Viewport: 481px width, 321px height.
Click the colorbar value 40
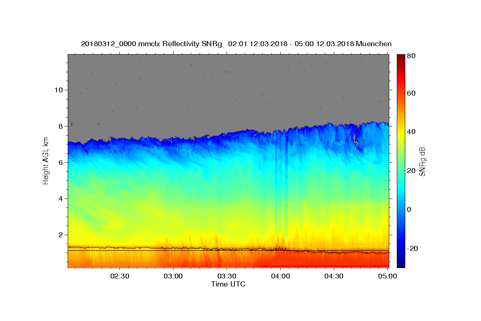[412, 132]
